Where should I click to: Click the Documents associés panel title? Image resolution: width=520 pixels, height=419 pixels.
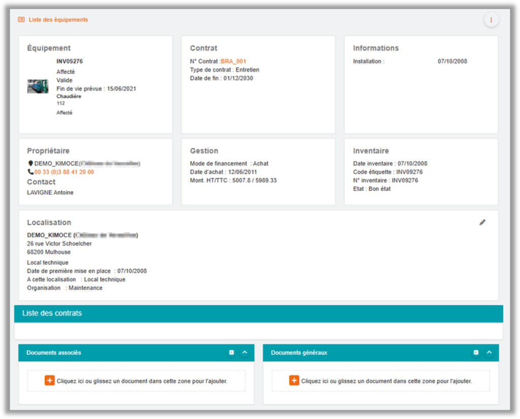tap(54, 352)
